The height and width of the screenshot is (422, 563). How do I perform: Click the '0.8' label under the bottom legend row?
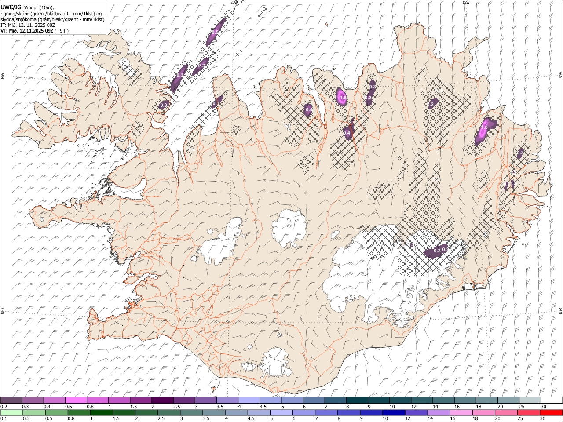tap(71, 418)
